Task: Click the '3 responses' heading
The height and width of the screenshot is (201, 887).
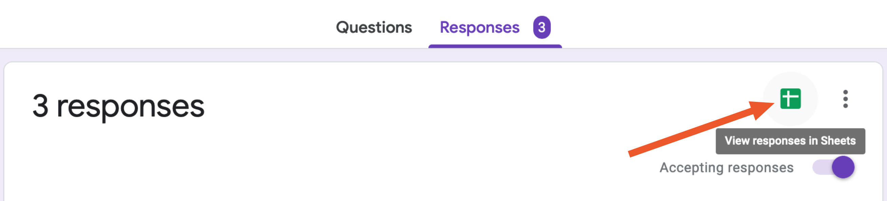Action: pyautogui.click(x=118, y=107)
